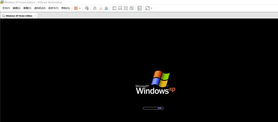Screen dimensions: 278x122
Task: Expand the power options dropdown arrow
Action: point(80,8)
